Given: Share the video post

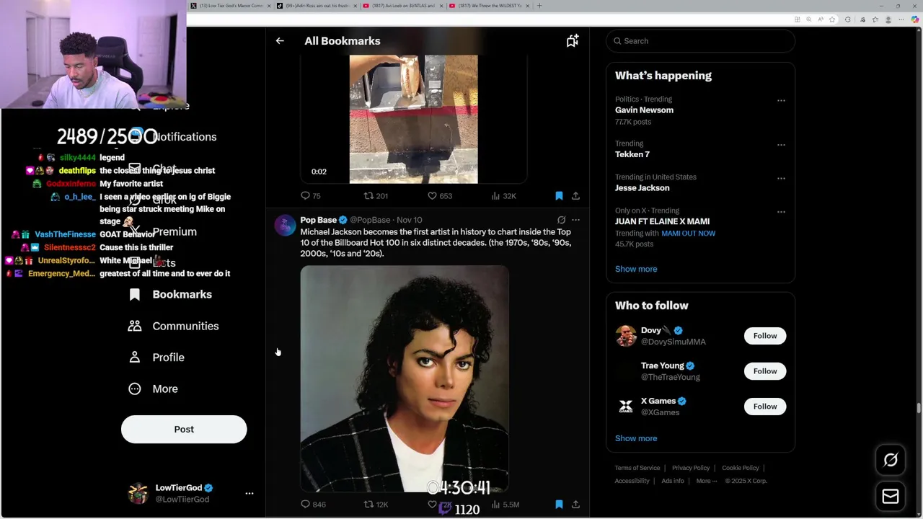Looking at the screenshot, I should pos(575,195).
